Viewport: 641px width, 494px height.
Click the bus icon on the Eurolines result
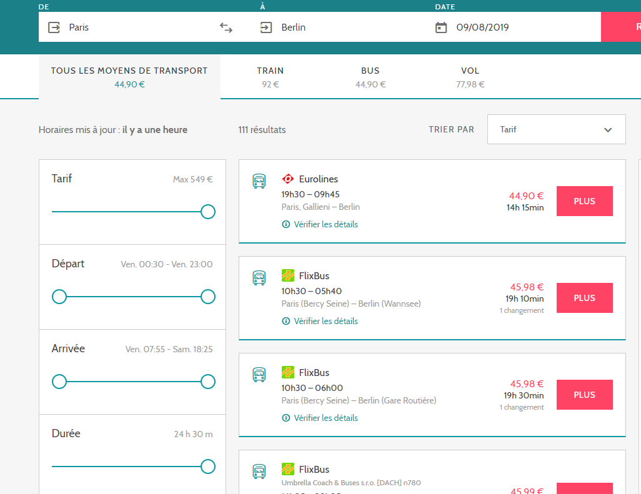pos(259,181)
